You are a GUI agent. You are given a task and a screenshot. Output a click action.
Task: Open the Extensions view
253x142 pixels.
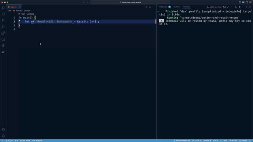click(3, 33)
